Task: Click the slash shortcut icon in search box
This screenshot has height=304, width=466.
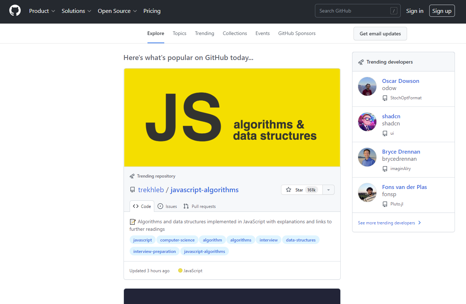Action: click(x=394, y=11)
